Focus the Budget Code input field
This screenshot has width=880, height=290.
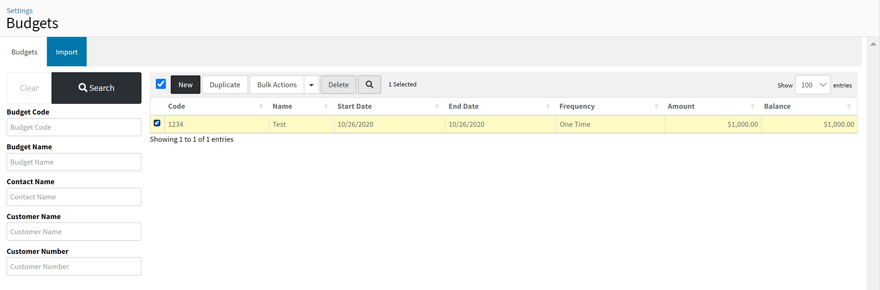[74, 127]
